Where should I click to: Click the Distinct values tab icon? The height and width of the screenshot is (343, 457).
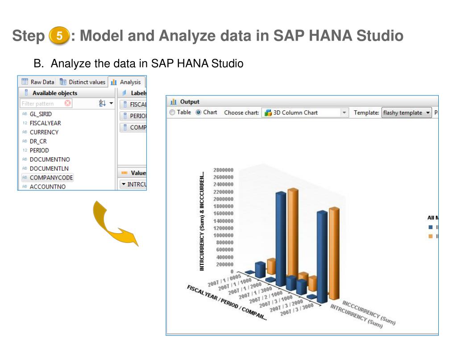click(x=62, y=82)
